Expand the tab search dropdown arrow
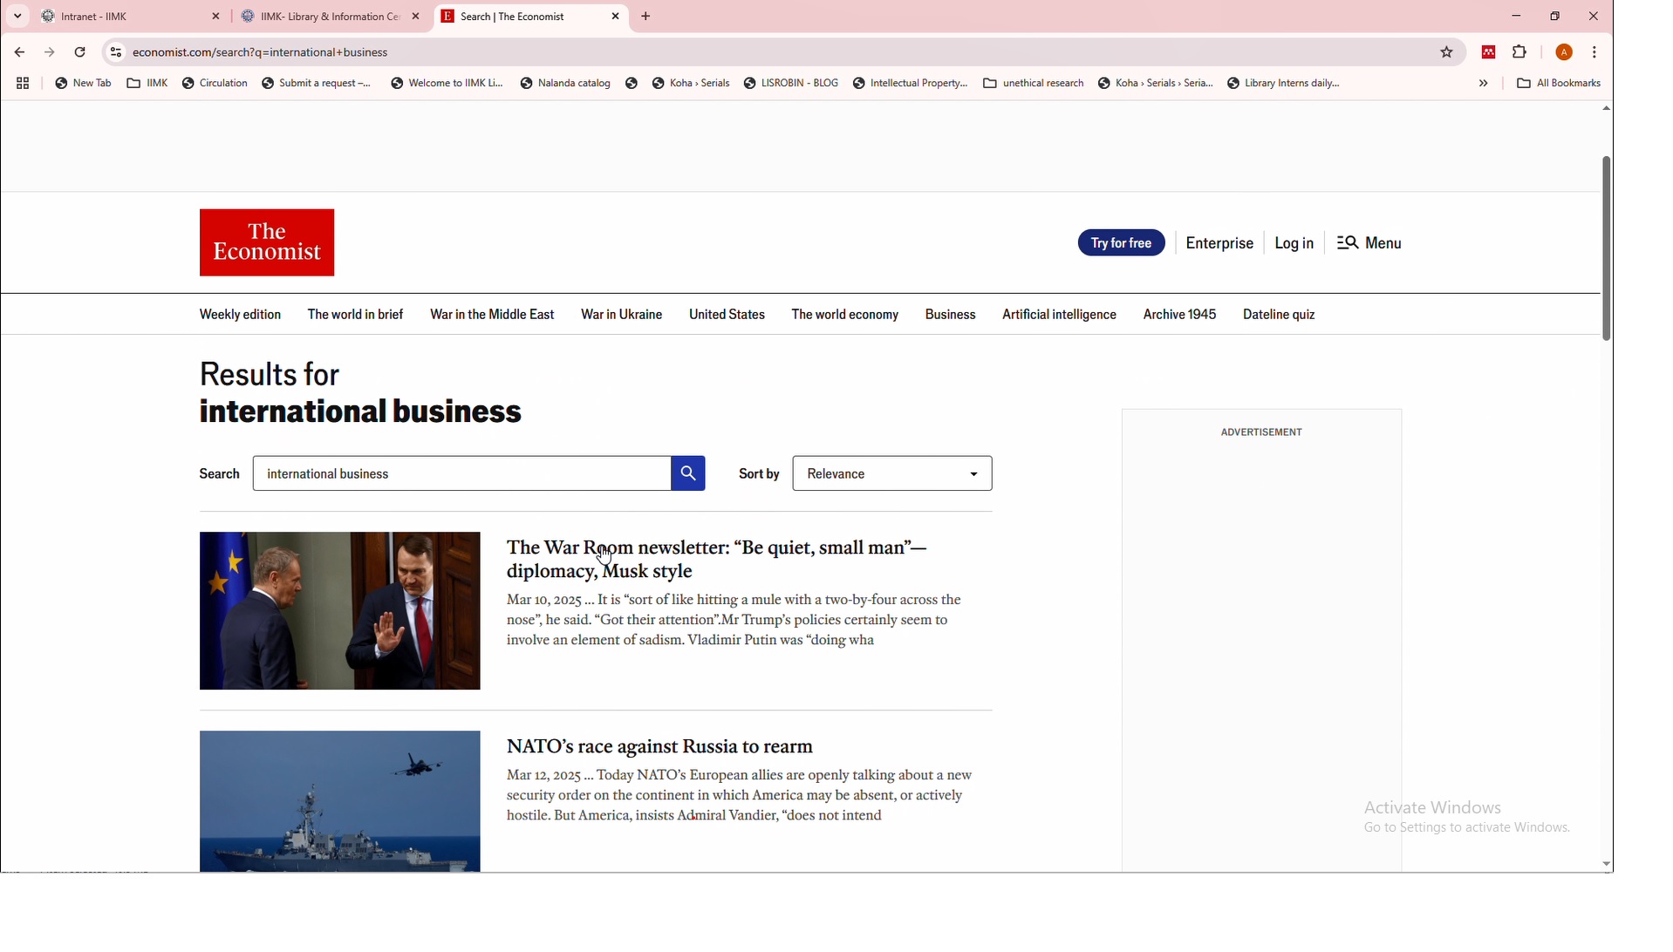Screen dimensions: 1673x952 click(17, 17)
